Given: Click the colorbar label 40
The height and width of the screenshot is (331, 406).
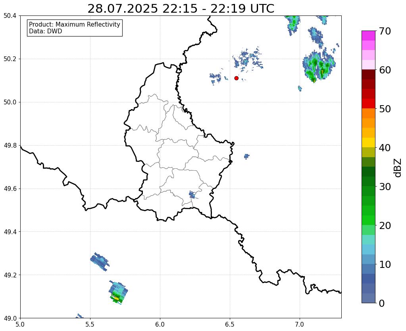Looking at the screenshot, I should click(385, 148).
